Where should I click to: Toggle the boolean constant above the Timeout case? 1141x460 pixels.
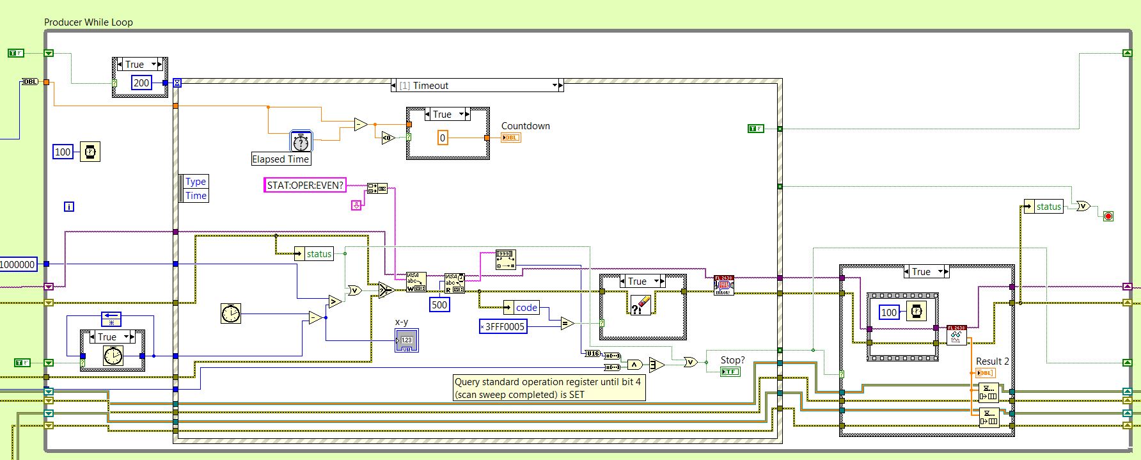(x=755, y=129)
